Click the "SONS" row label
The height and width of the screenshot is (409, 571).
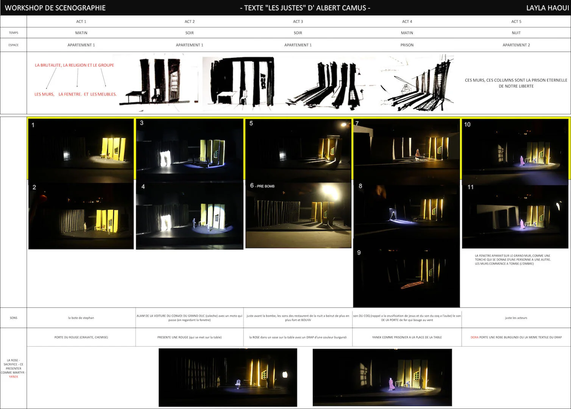[14, 318]
